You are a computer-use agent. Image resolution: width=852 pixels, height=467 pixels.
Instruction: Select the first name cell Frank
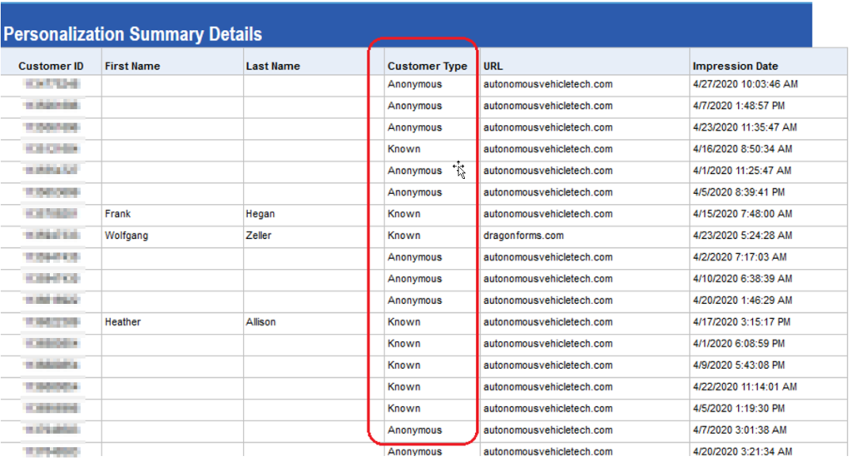pos(118,214)
